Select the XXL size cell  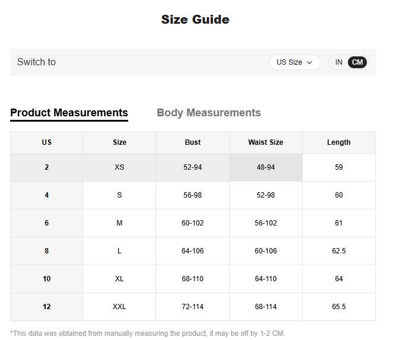pyautogui.click(x=119, y=307)
